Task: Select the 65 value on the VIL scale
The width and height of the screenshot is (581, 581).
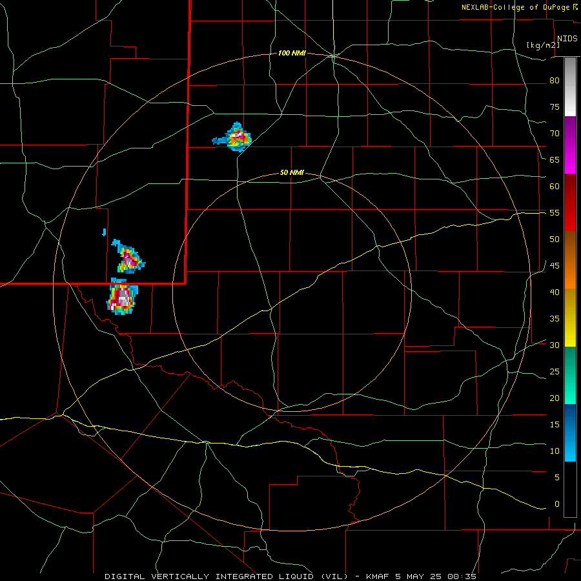Action: click(x=555, y=159)
